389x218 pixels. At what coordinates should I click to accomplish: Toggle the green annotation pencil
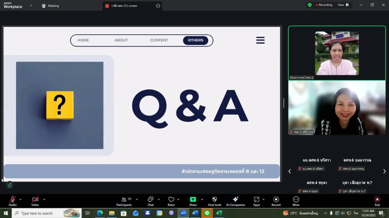[x=10, y=185]
